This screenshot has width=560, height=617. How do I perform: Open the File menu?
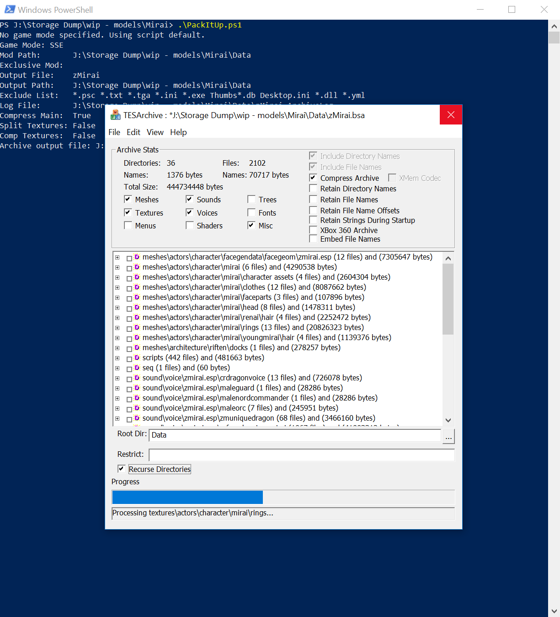point(114,132)
